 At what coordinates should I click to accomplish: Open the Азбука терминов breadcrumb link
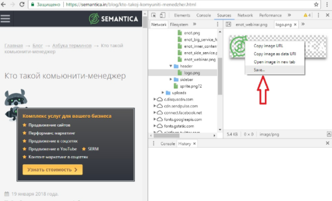pos(72,45)
